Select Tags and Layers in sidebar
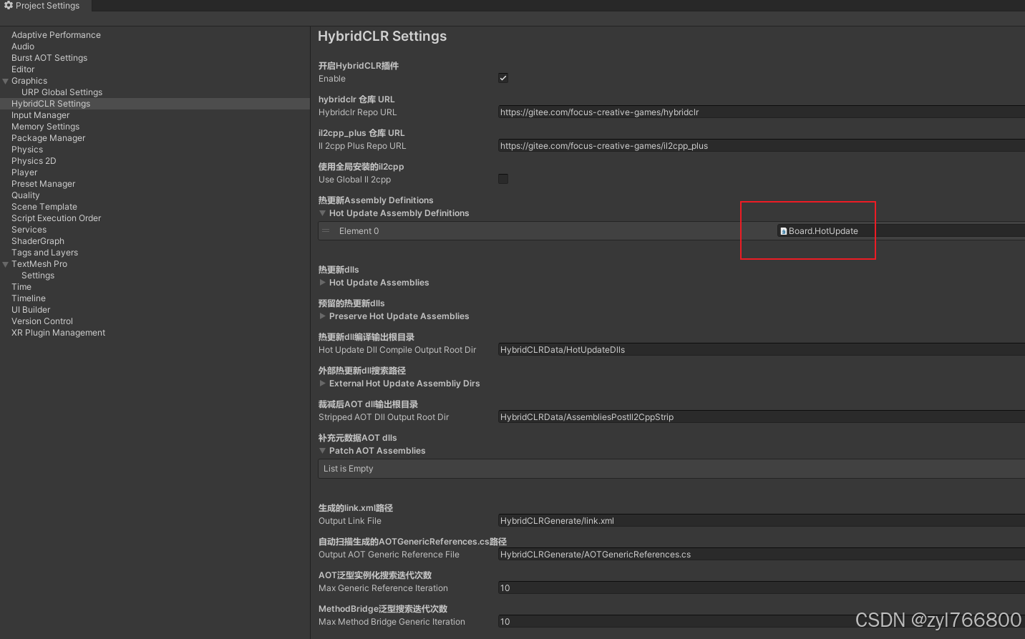This screenshot has width=1025, height=639. click(x=44, y=252)
